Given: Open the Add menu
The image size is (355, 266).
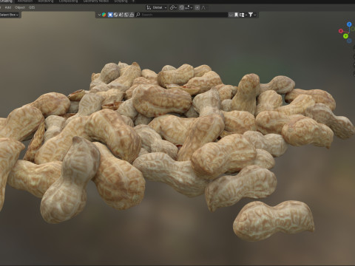Looking at the screenshot, I should 8,7.
